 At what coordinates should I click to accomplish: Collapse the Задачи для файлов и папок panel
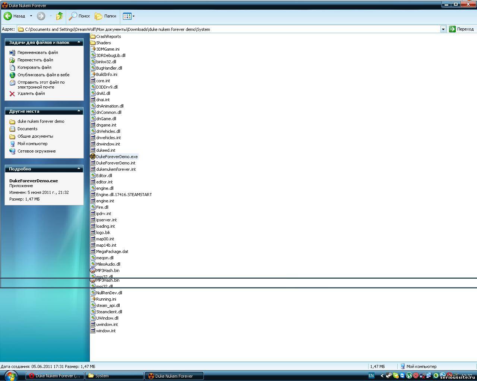click(x=79, y=42)
